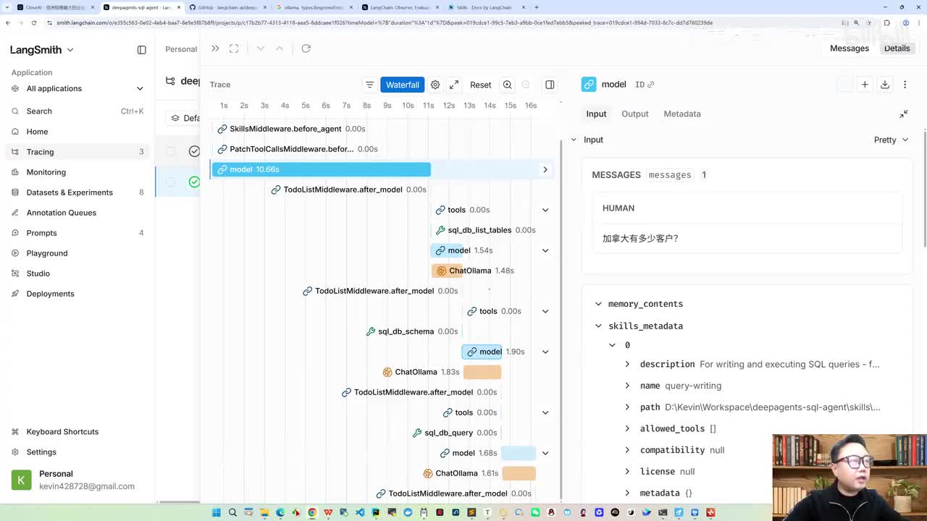Open the Tracing section
This screenshot has height=521, width=927.
tap(77, 152)
